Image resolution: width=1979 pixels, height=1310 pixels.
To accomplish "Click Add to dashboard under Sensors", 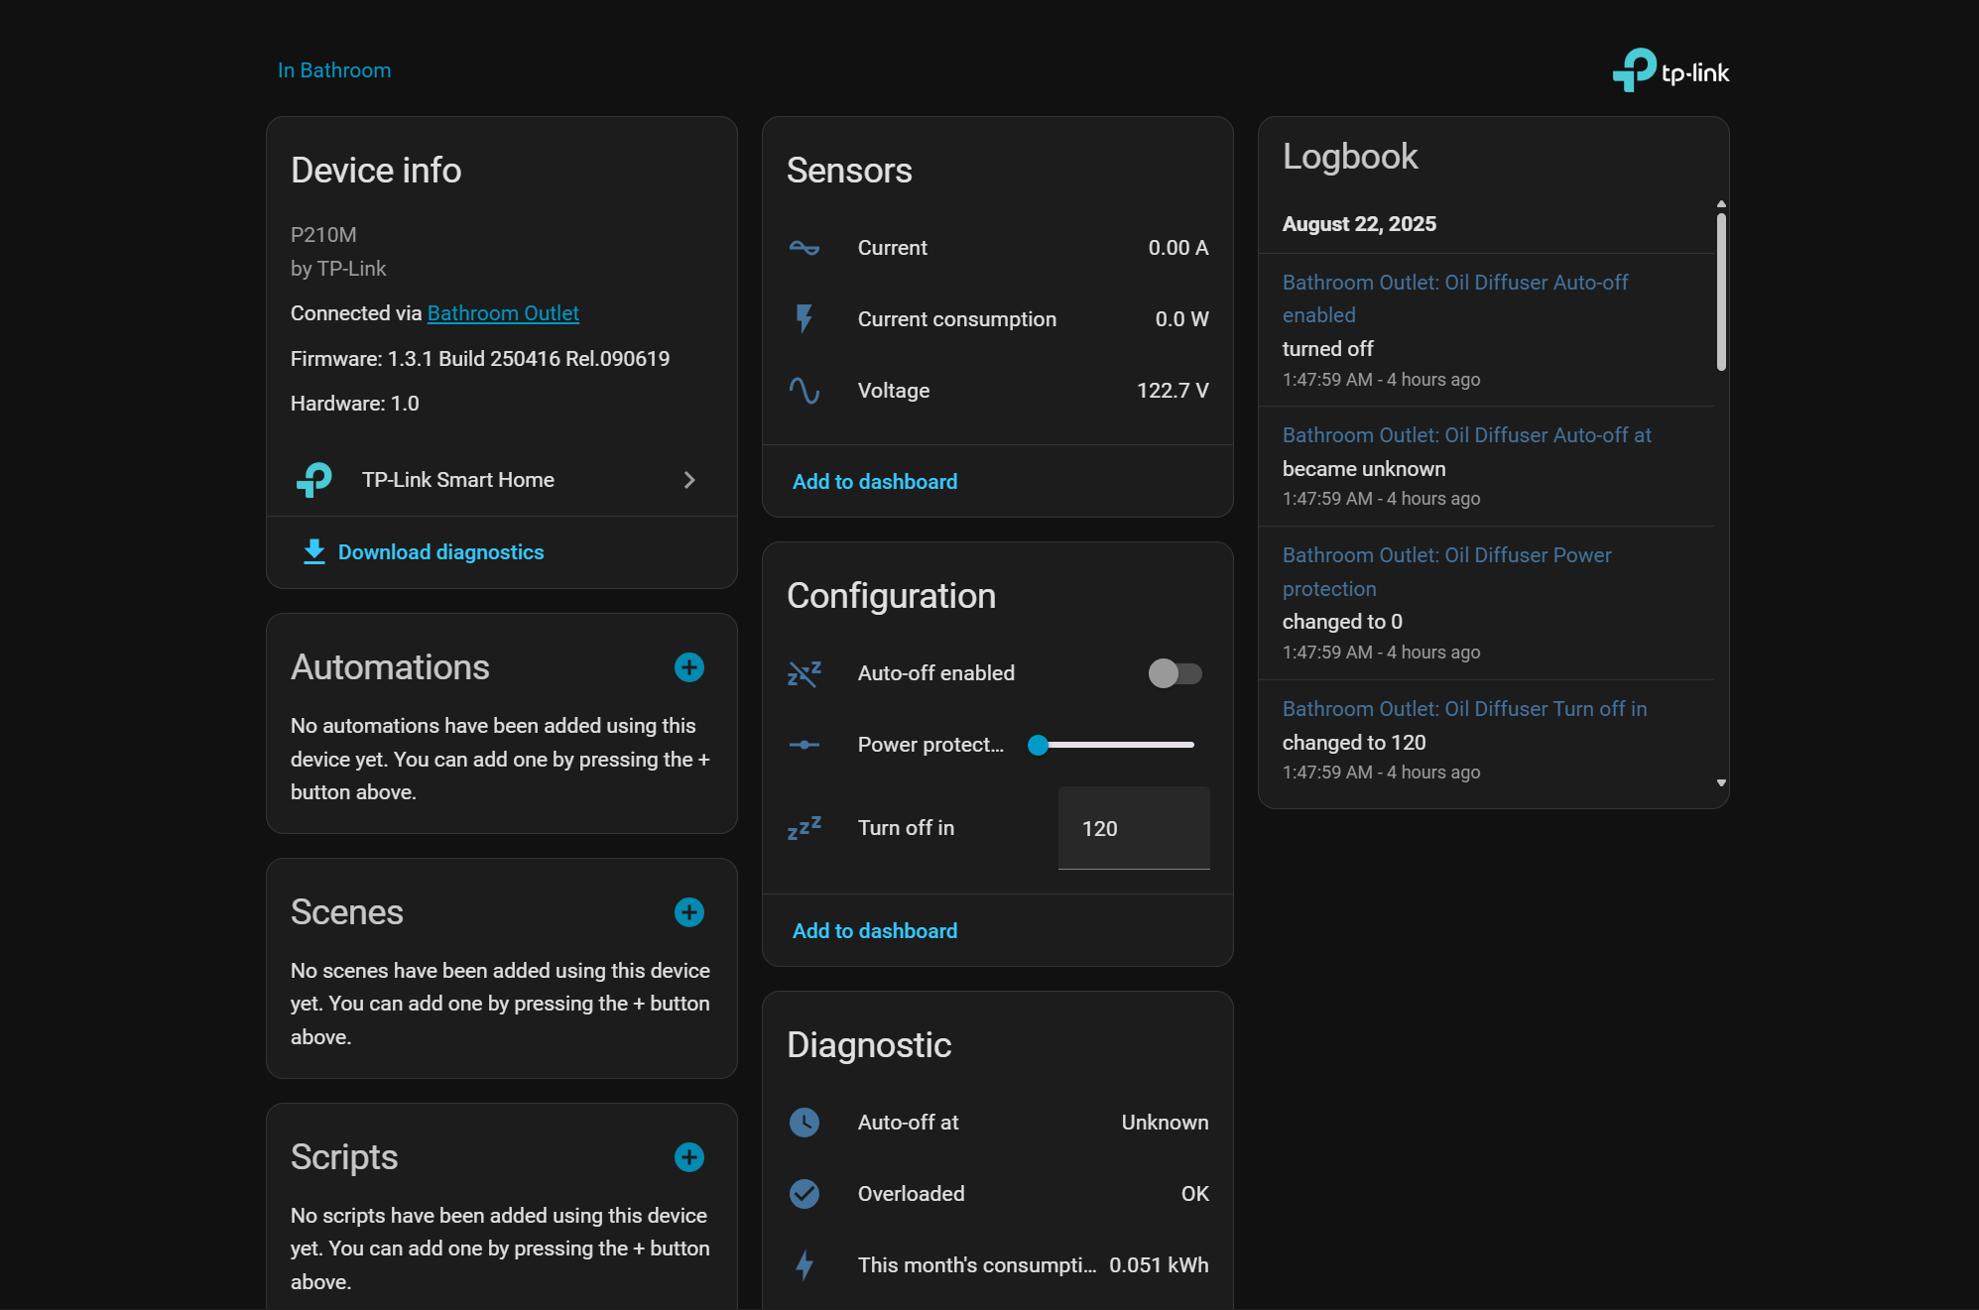I will point(874,482).
